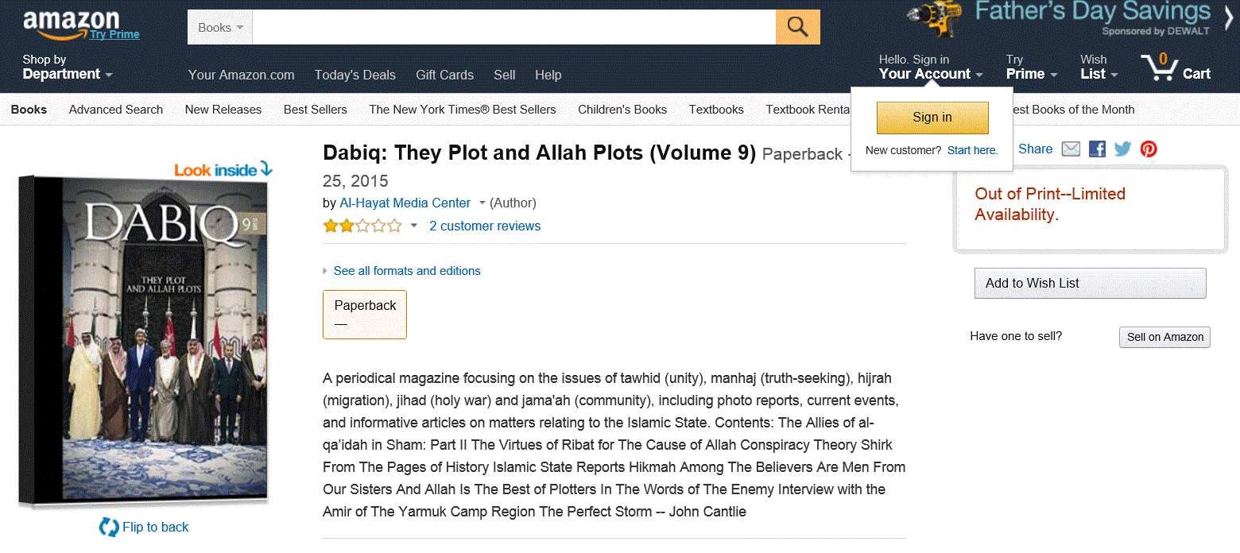
Task: Expand See all formats and editions
Action: point(406,271)
